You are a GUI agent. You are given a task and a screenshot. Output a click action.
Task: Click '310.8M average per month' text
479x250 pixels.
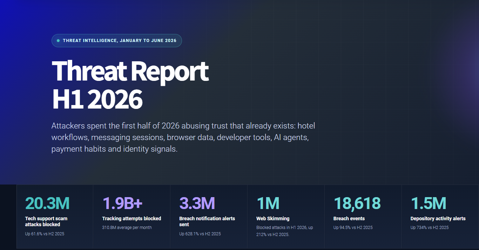127,228
